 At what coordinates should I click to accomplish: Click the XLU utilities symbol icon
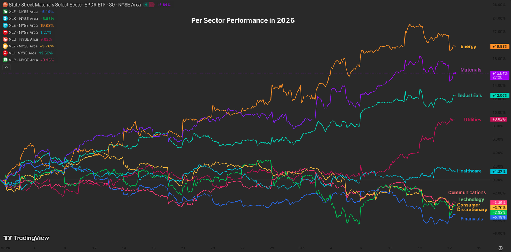(5, 39)
